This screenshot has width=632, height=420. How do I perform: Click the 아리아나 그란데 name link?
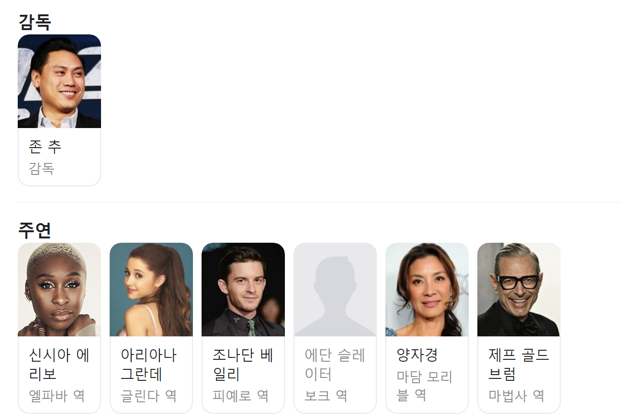tap(149, 365)
